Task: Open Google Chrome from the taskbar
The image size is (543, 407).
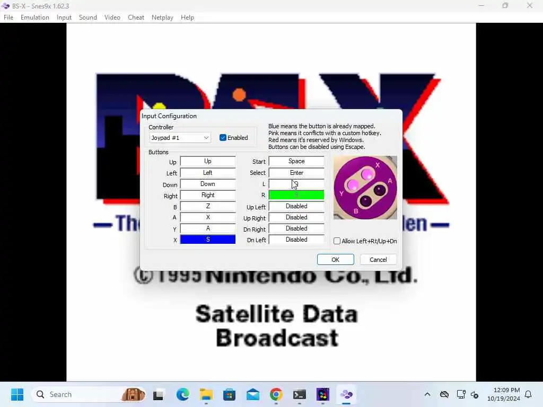Action: click(276, 394)
